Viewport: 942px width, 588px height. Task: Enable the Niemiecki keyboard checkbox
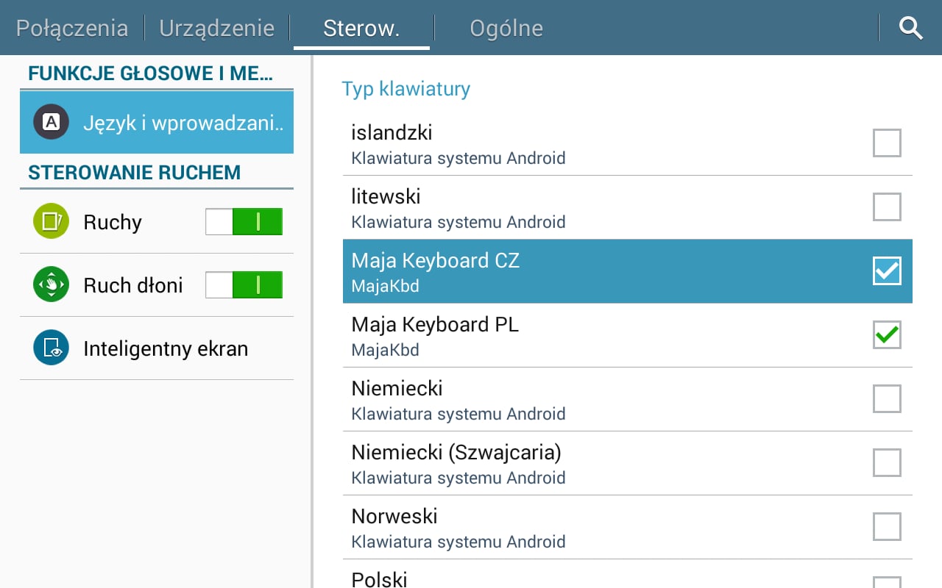[887, 399]
